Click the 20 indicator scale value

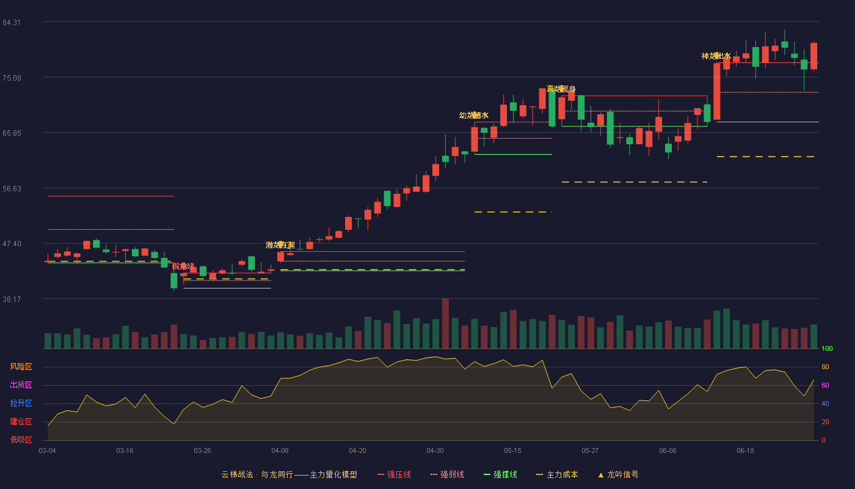pos(825,422)
